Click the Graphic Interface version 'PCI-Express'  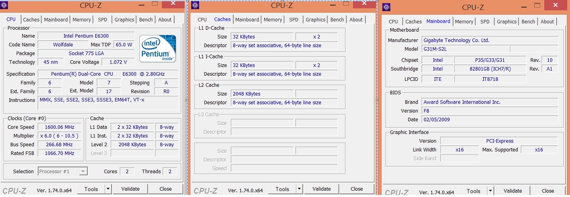499,141
